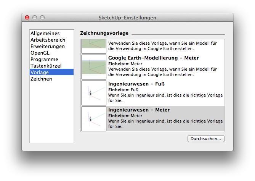
Task: Click the Durchsuchen... button
Action: pos(206,139)
